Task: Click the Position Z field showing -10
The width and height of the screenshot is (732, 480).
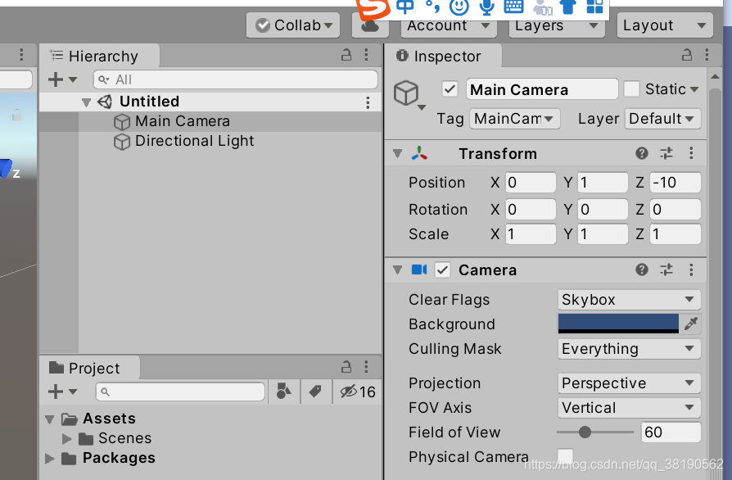Action: click(675, 183)
